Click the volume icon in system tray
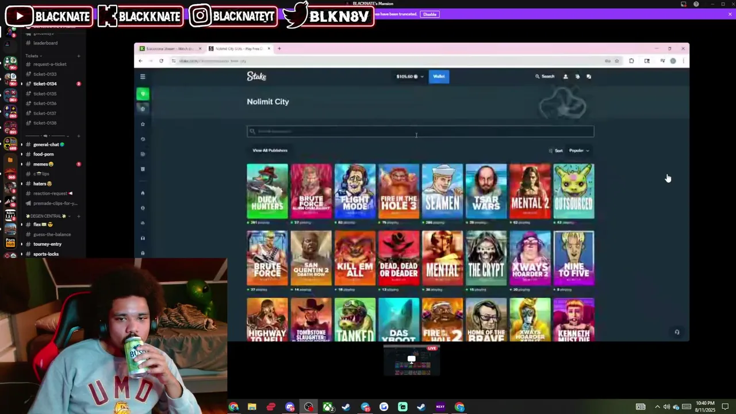 tap(666, 407)
